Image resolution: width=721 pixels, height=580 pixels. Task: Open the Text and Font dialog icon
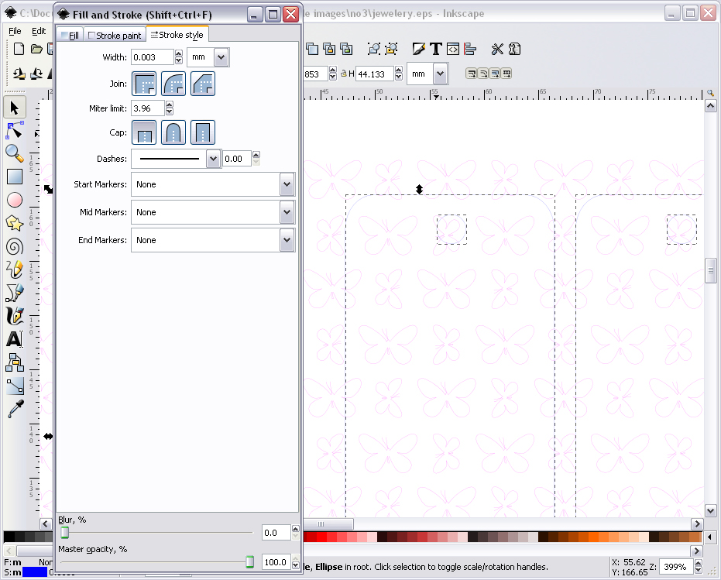[435, 49]
